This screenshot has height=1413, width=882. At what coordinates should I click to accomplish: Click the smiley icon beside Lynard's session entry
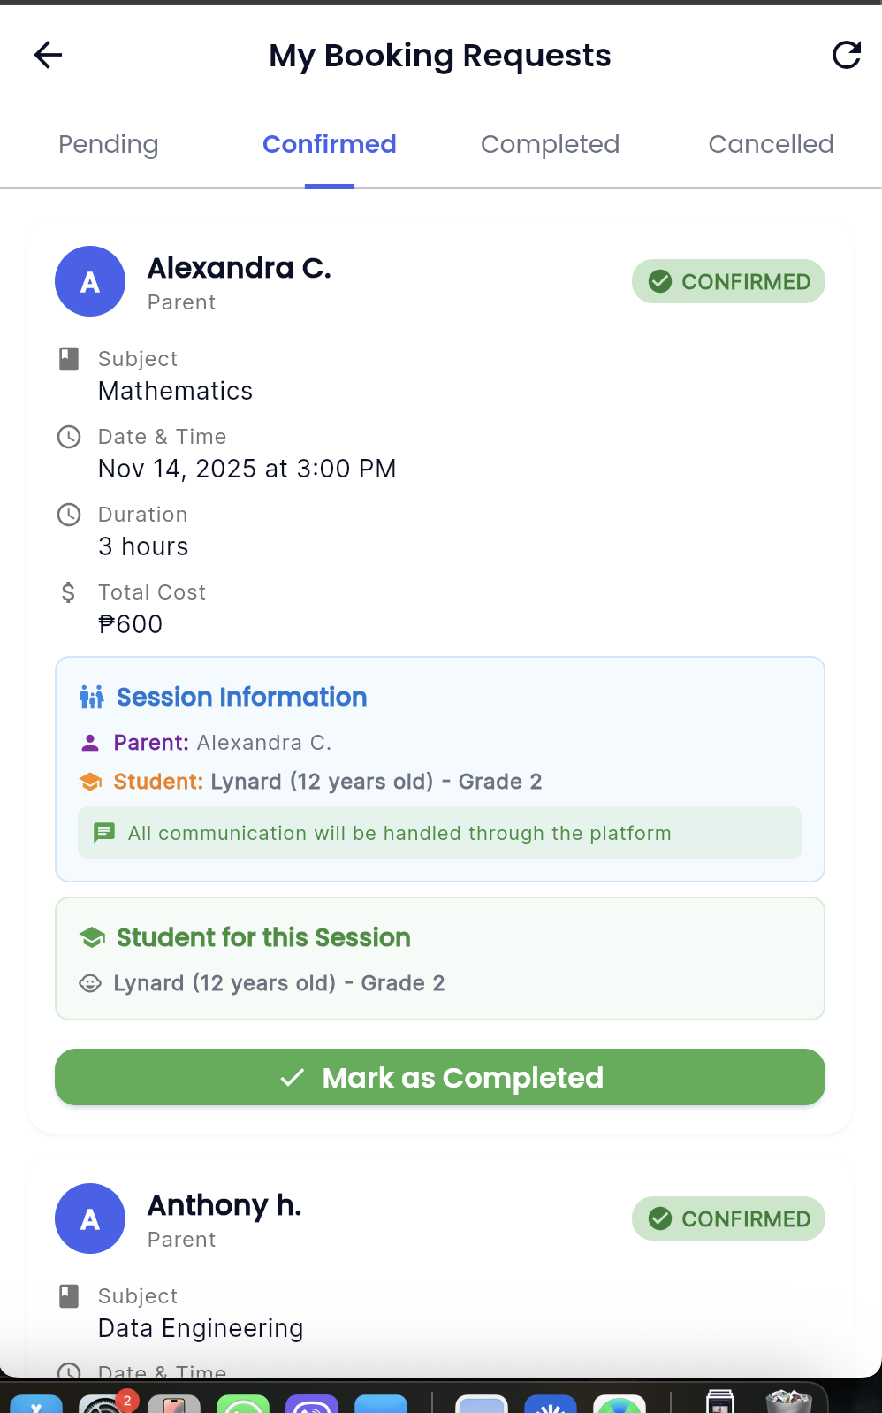click(x=90, y=982)
